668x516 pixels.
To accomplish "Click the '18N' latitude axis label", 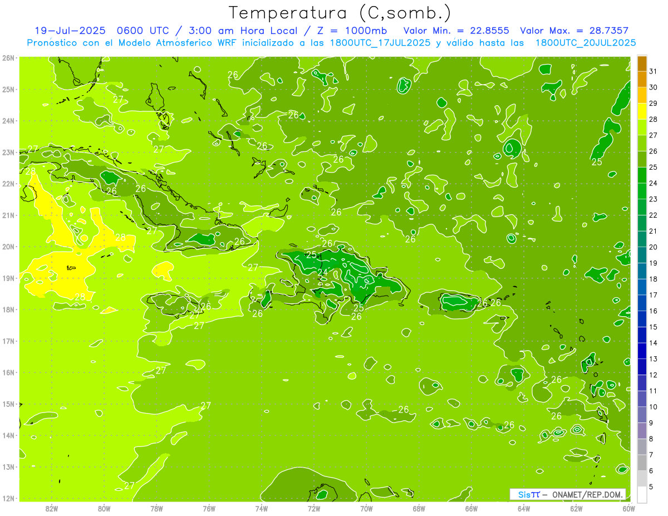I will 8,309.
